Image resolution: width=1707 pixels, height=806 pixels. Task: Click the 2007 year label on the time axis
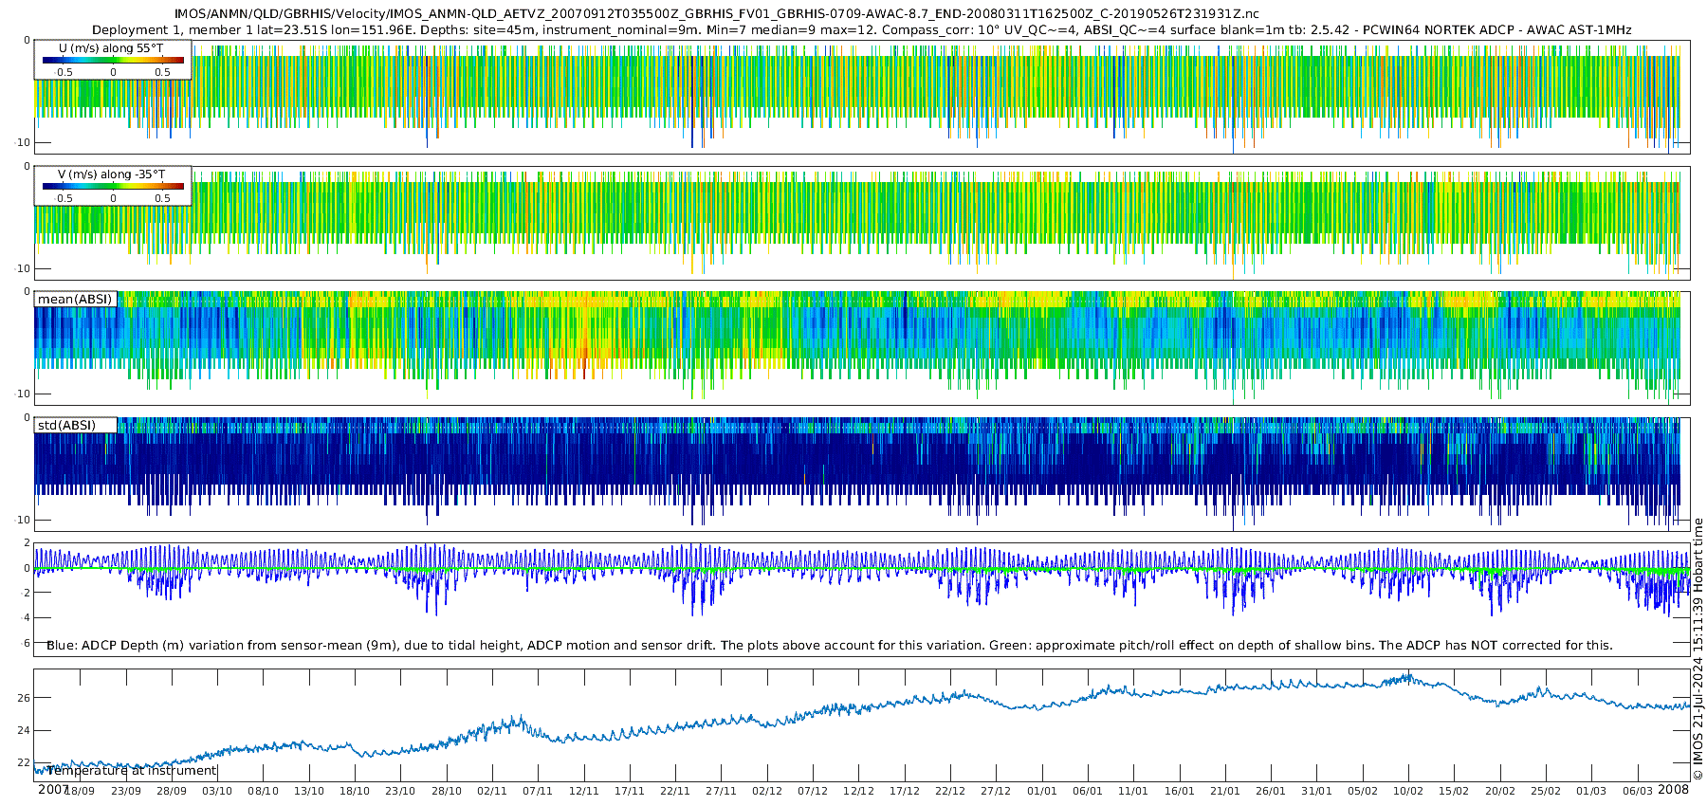53,790
